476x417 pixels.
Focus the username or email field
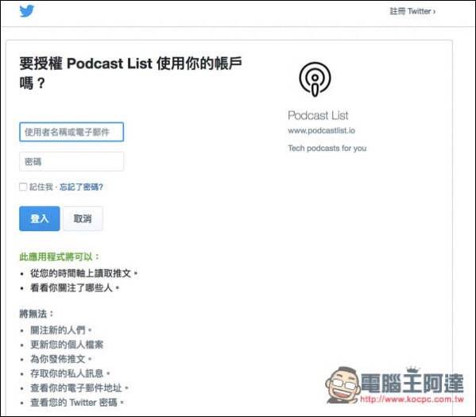coord(72,132)
